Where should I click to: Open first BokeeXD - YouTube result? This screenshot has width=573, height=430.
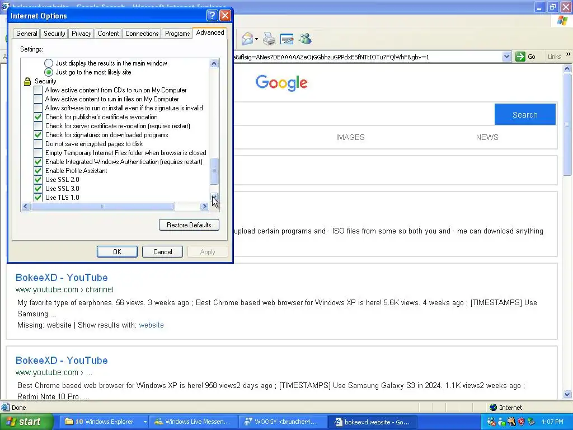tap(62, 278)
